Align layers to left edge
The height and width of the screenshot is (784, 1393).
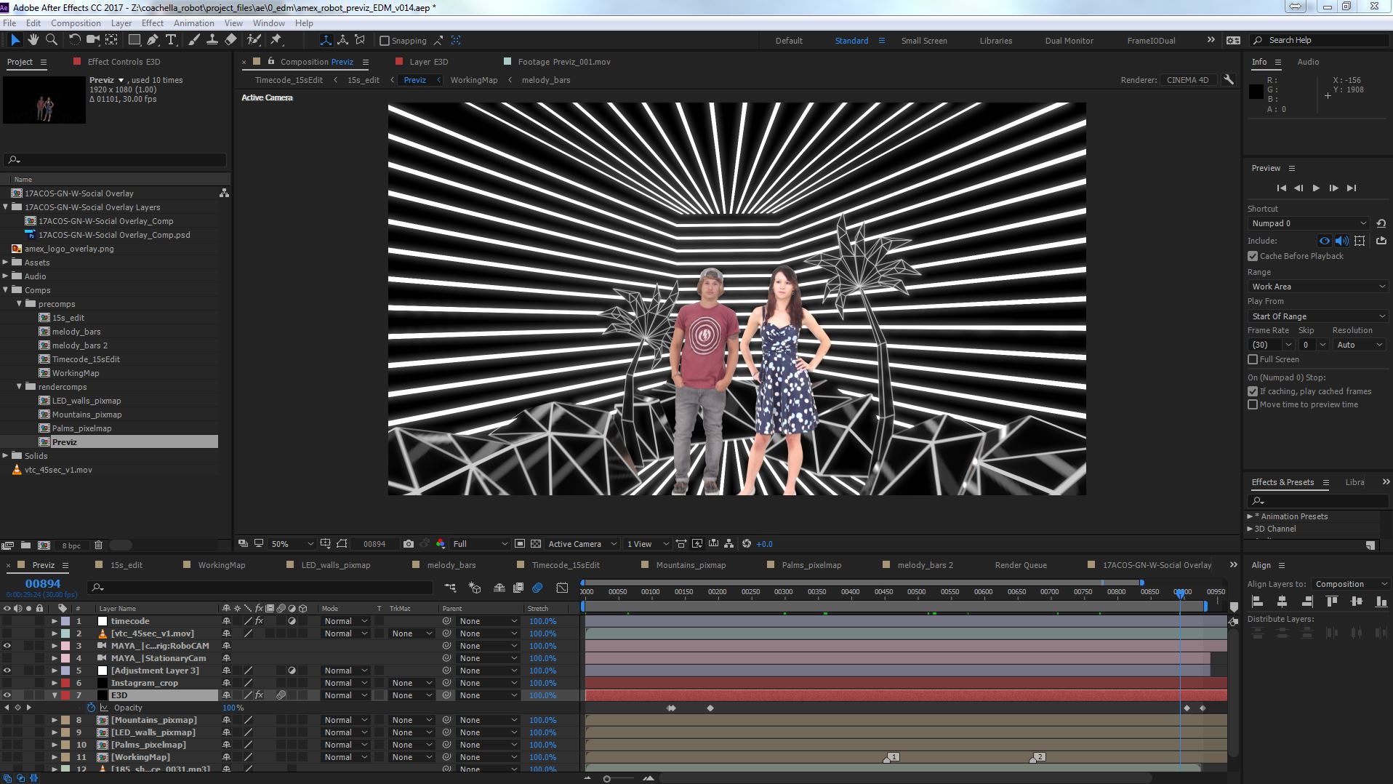tap(1257, 601)
